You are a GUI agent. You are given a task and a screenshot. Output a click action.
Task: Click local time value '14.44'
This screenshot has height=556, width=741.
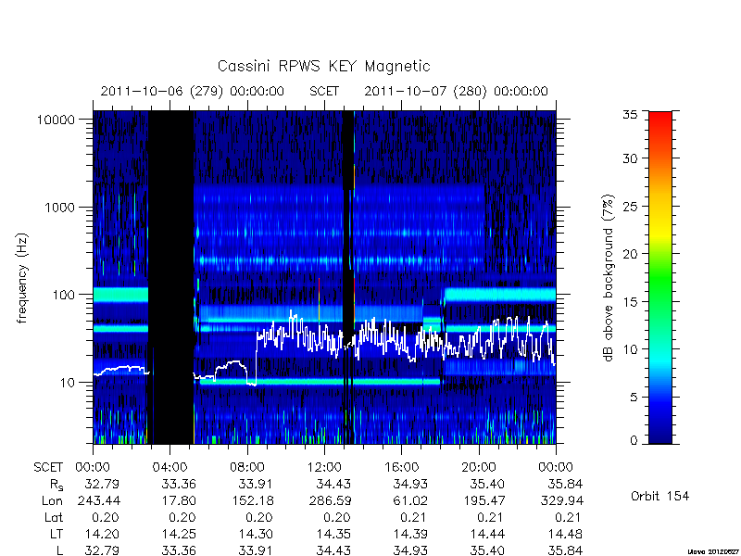pyautogui.click(x=487, y=535)
